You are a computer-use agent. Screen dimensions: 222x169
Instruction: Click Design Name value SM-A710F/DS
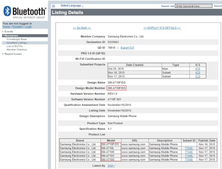tap(117, 83)
